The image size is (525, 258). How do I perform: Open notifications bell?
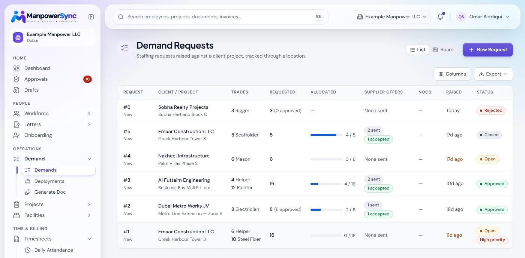coord(440,17)
